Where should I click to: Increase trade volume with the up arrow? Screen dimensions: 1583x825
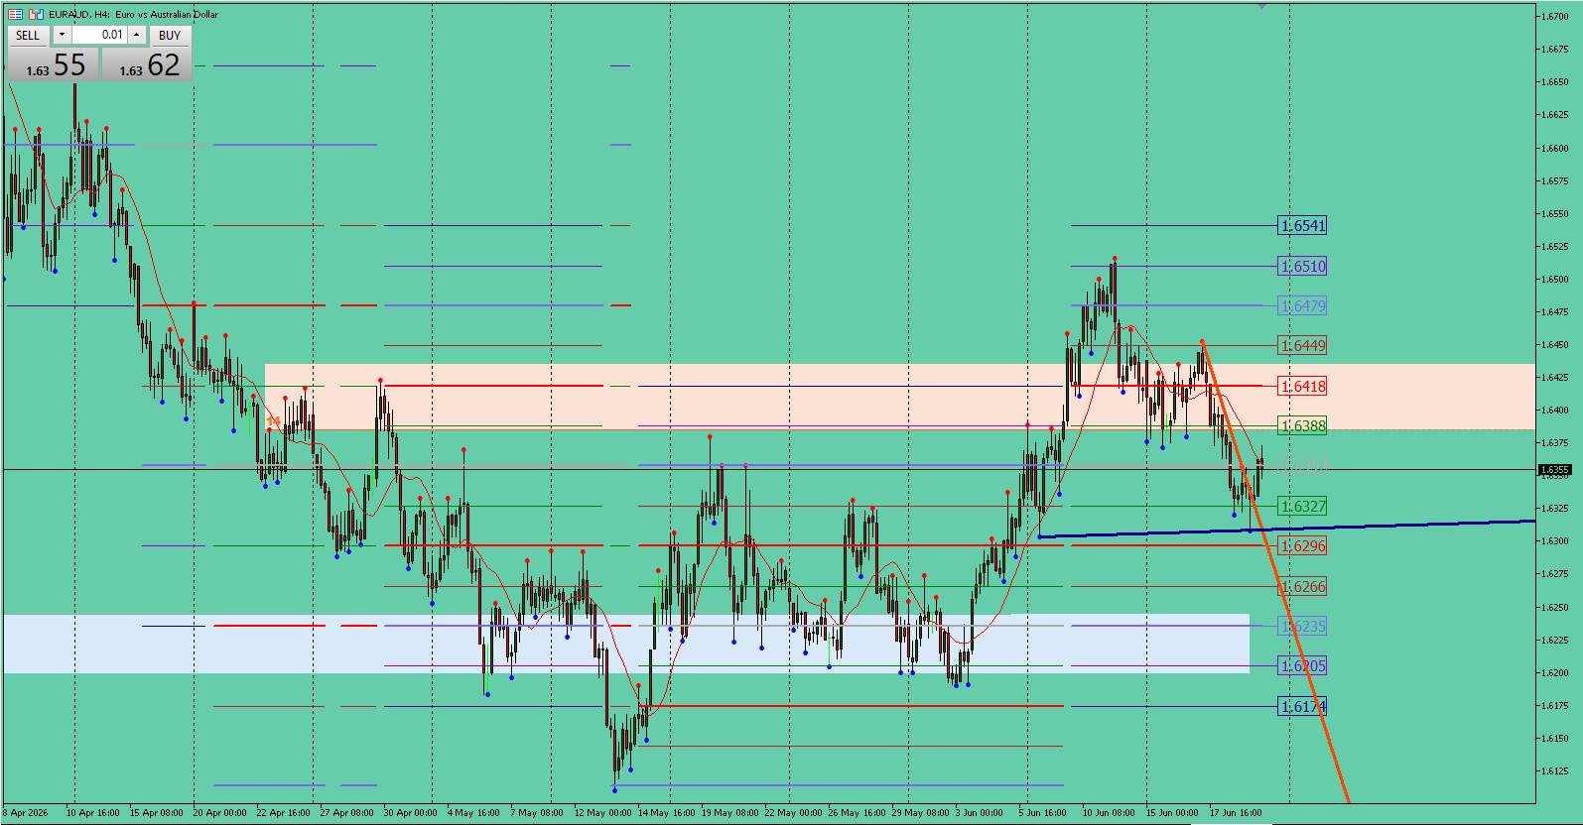(137, 35)
